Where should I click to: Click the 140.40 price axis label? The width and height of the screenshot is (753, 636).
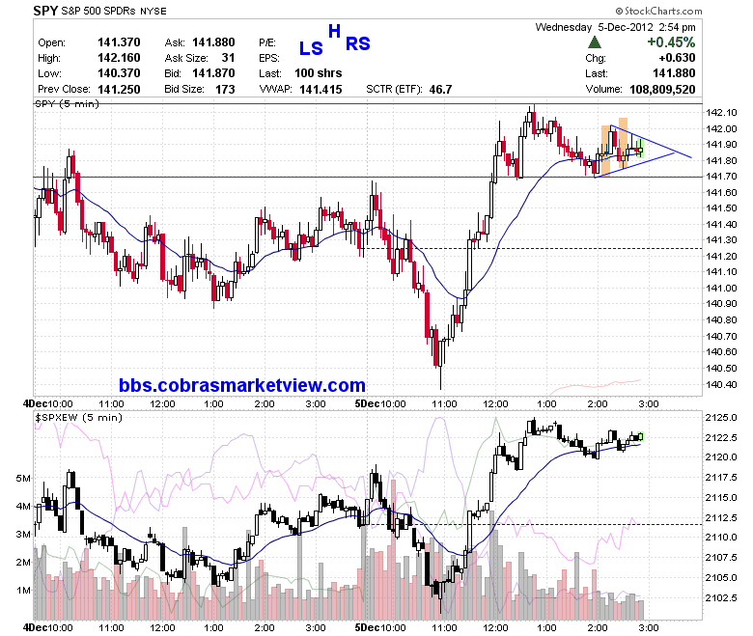pyautogui.click(x=721, y=384)
